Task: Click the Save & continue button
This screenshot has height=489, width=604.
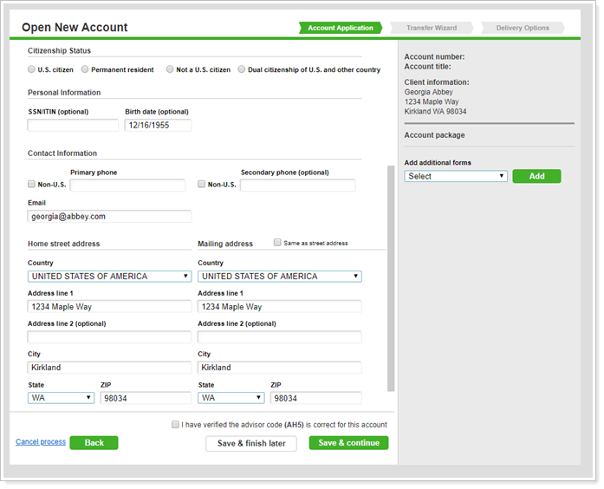Action: tap(348, 443)
